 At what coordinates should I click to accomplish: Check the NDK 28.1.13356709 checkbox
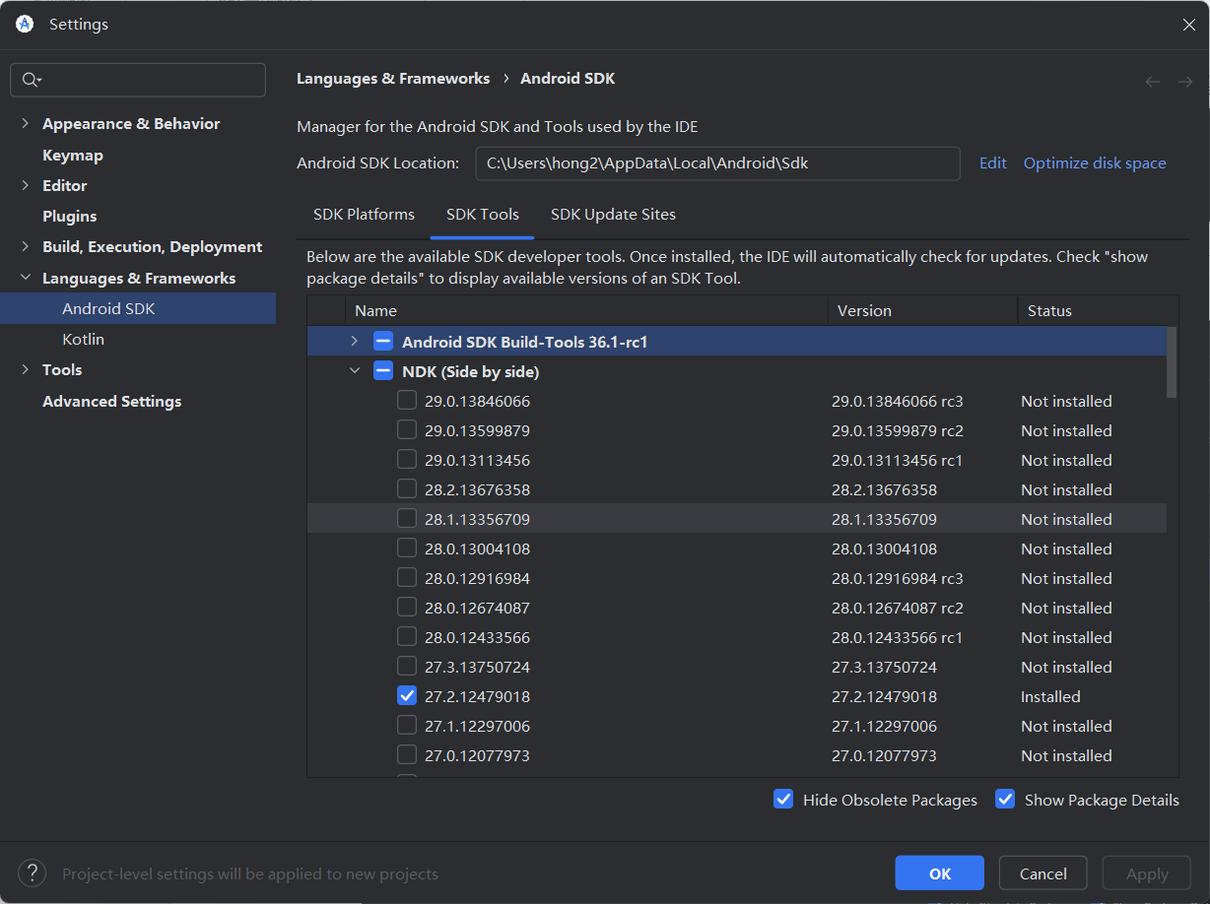click(407, 519)
